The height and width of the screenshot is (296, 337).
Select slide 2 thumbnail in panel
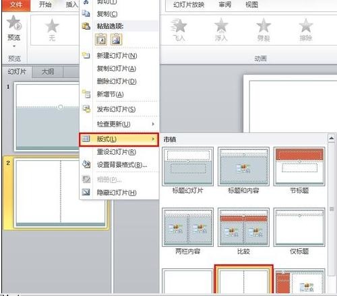(61, 193)
